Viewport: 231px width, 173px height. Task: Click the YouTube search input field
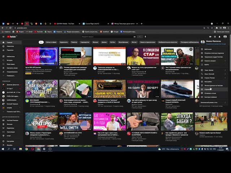(107, 37)
